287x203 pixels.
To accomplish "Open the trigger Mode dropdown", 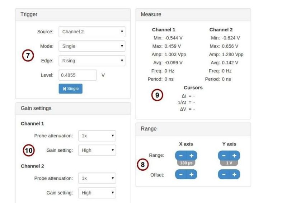I will [92, 46].
